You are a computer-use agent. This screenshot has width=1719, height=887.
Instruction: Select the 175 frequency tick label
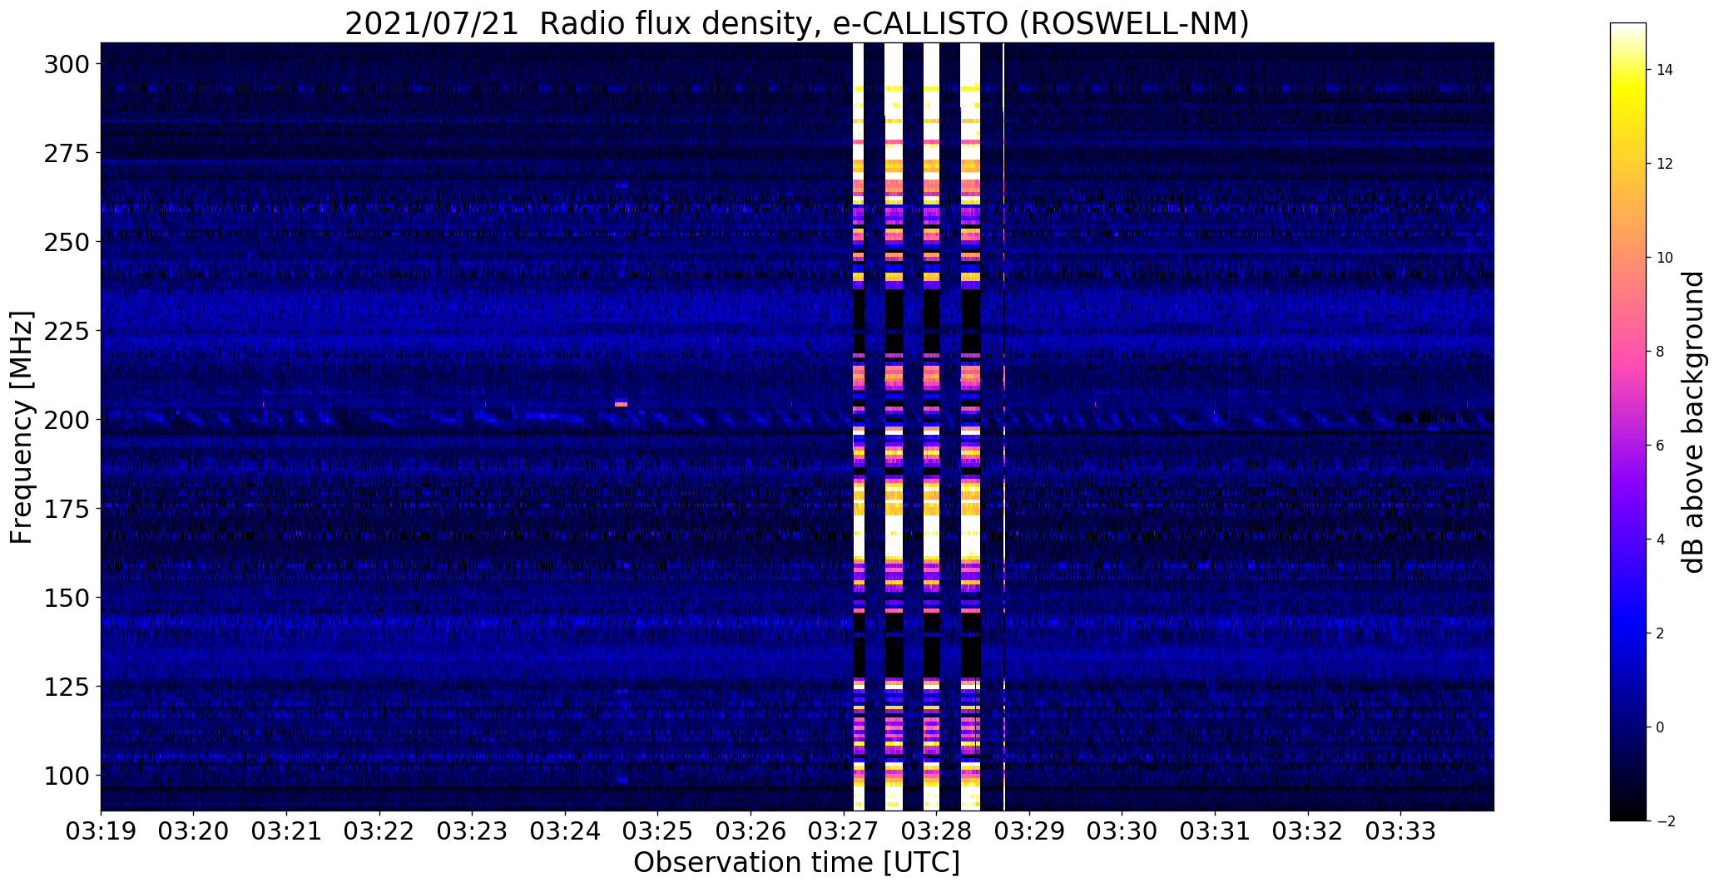(67, 509)
